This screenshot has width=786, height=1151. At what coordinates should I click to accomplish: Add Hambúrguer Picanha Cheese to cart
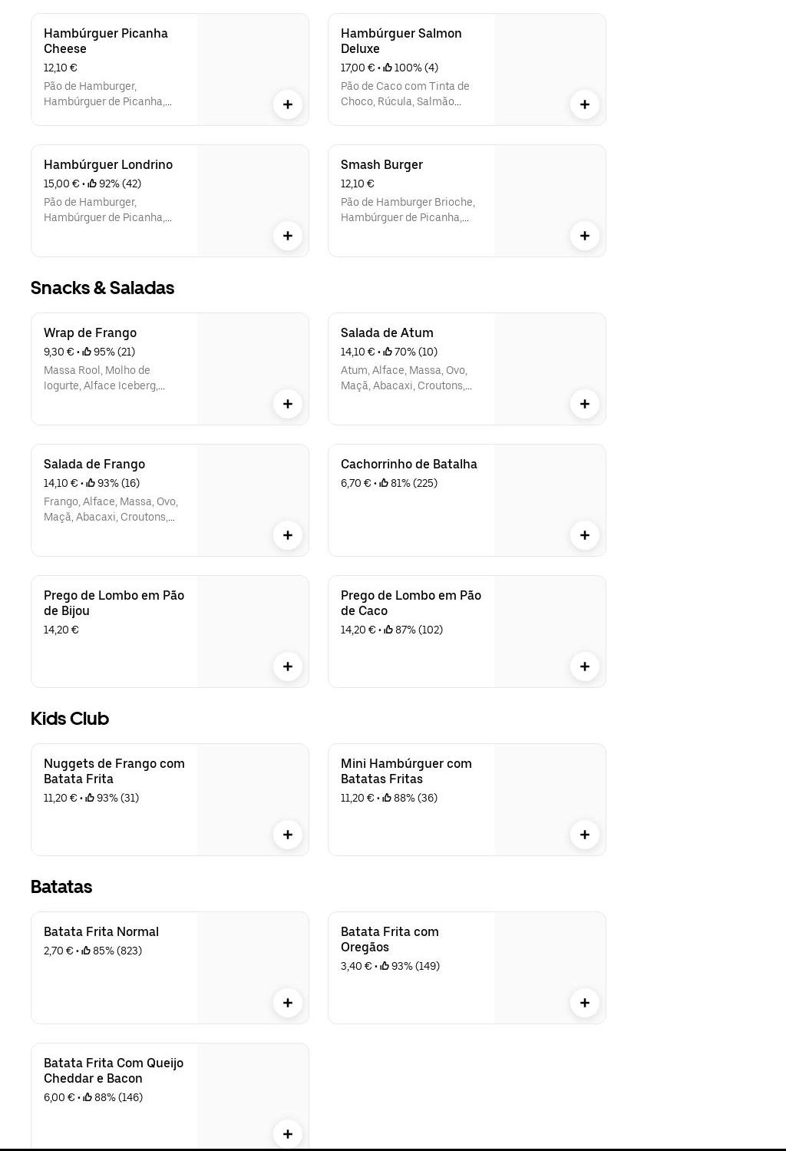(x=288, y=104)
